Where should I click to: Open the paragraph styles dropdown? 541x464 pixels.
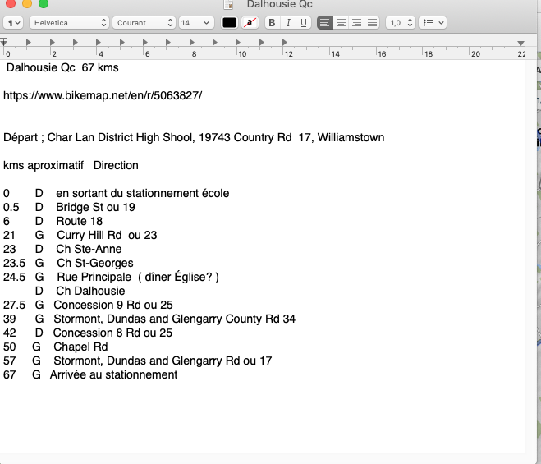coord(14,23)
